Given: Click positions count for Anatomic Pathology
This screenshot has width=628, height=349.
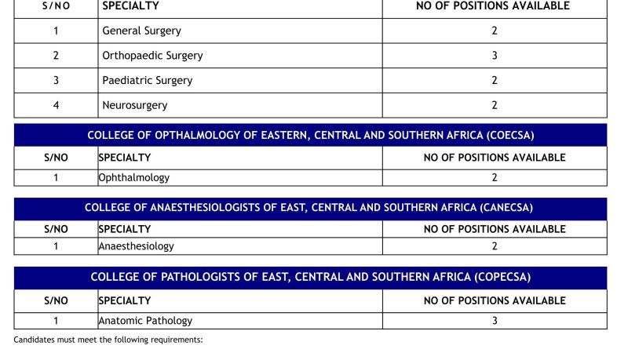Looking at the screenshot, I should [x=495, y=321].
